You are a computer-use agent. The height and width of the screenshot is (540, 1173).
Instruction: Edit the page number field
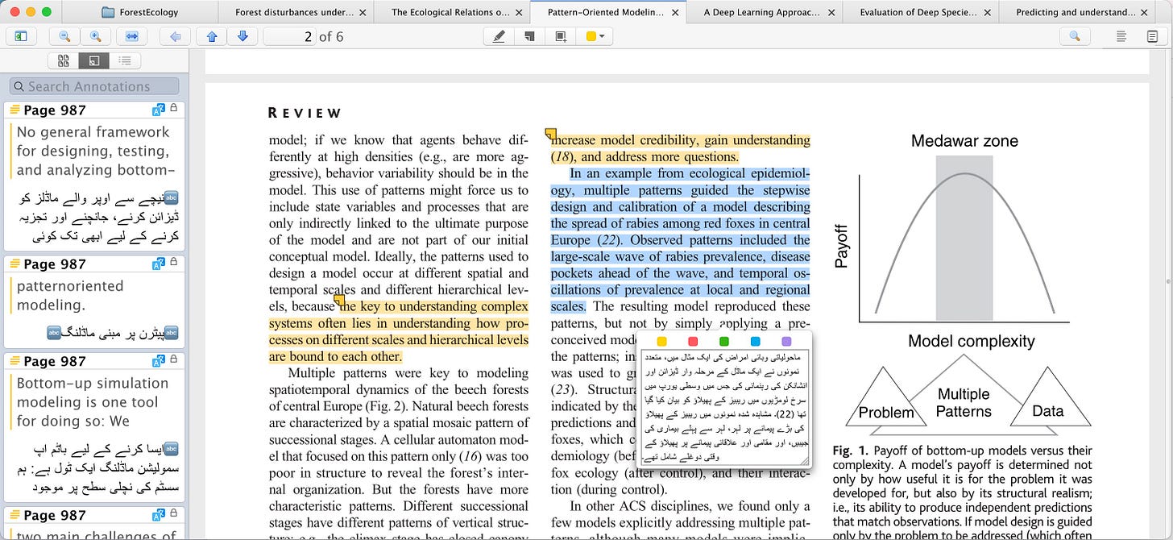coord(289,36)
